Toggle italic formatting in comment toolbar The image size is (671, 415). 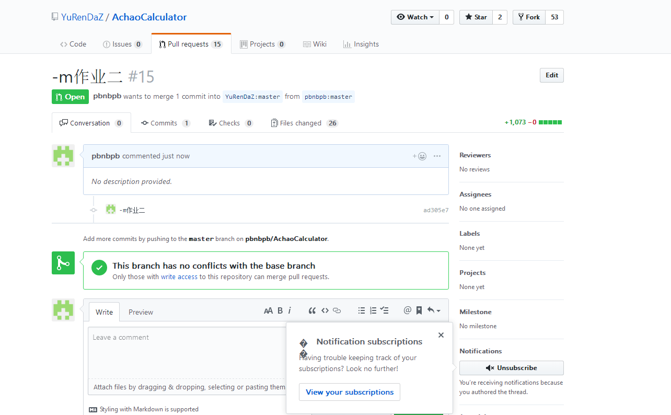290,310
